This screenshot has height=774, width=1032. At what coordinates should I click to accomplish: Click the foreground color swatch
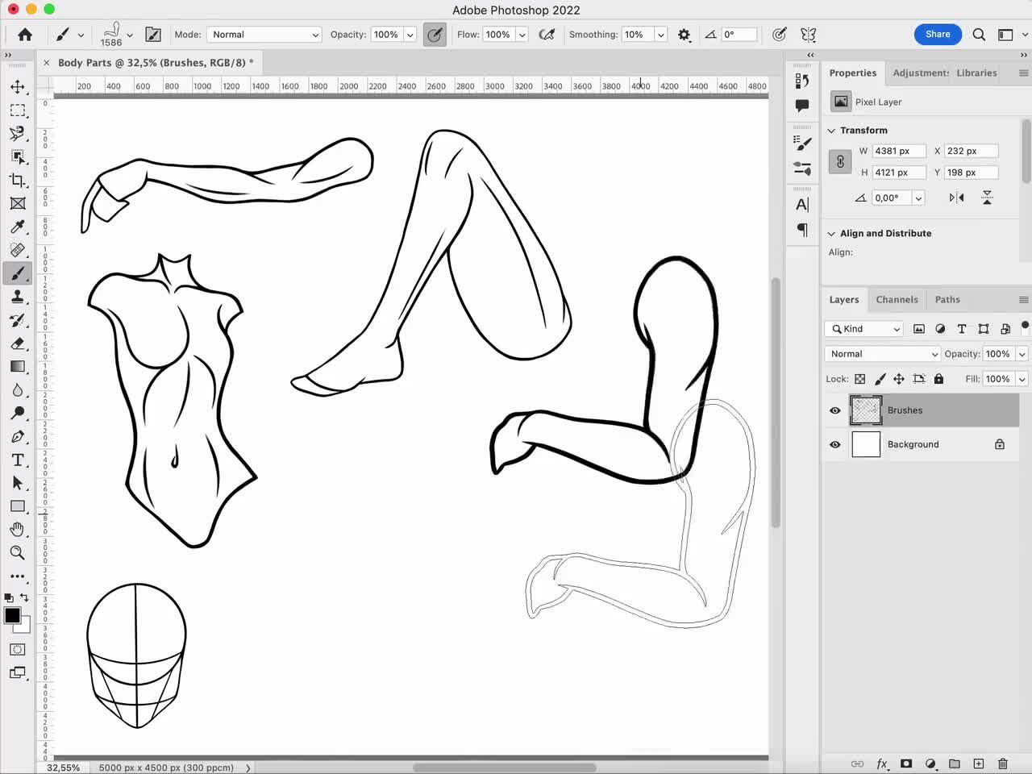(11, 616)
